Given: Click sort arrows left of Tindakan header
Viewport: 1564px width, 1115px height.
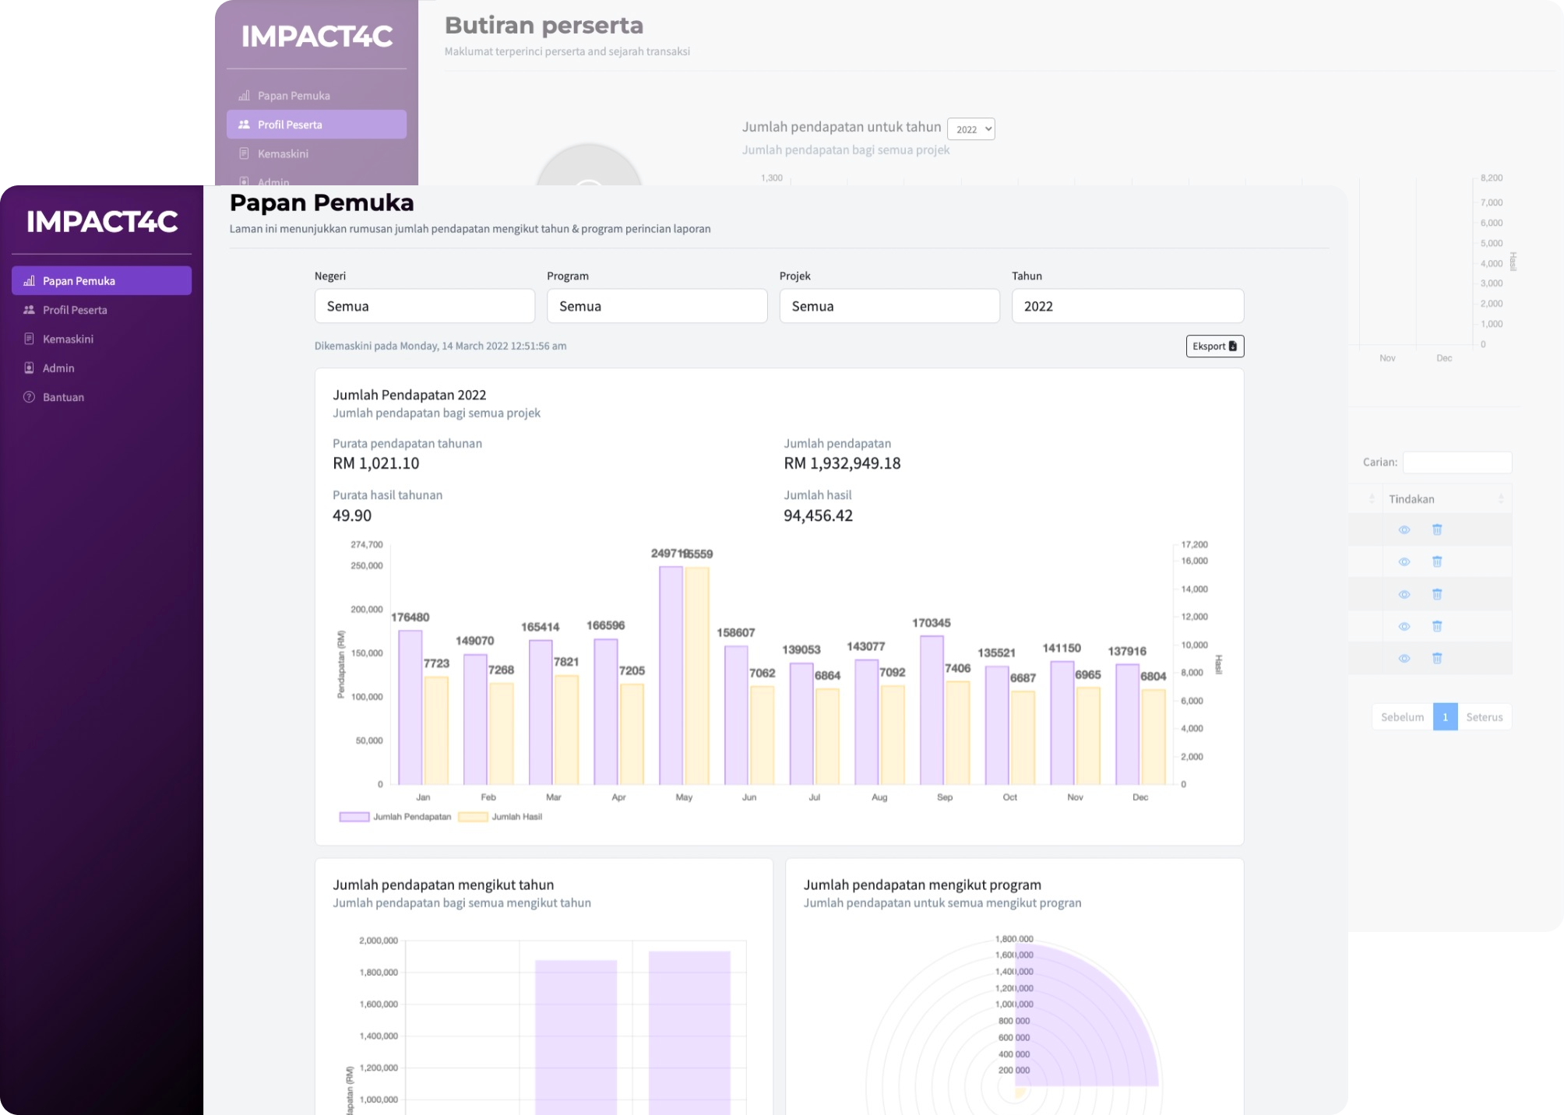Looking at the screenshot, I should pos(1372,498).
